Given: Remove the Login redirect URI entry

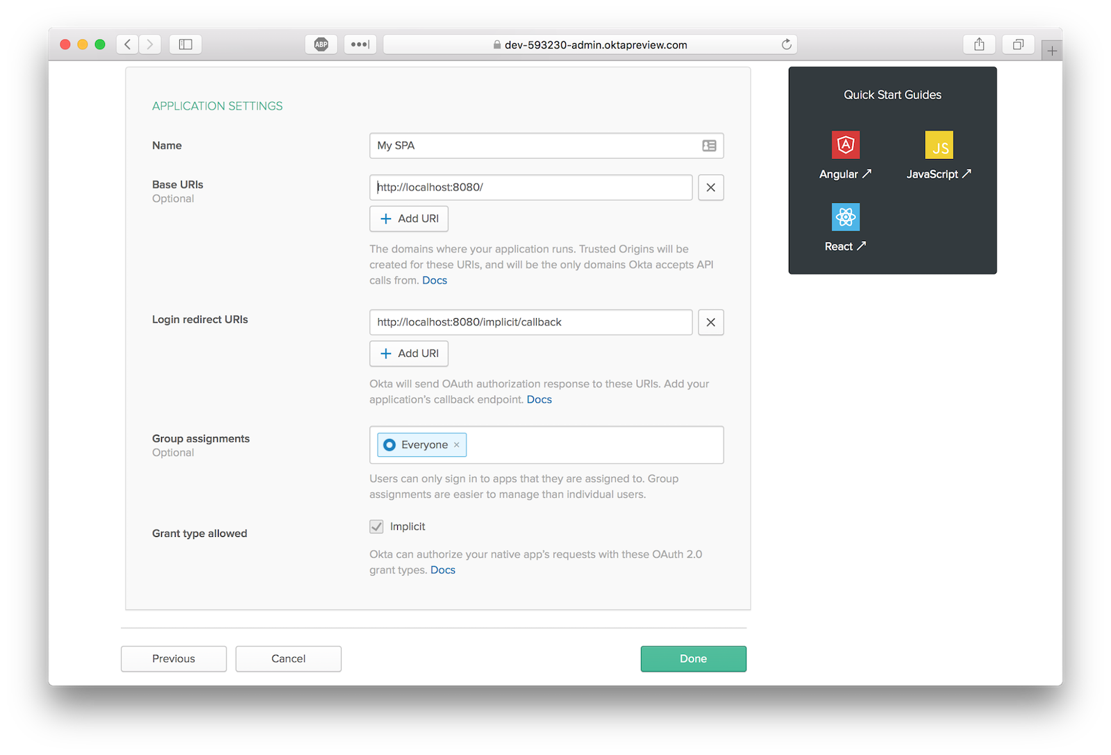Looking at the screenshot, I should click(x=710, y=322).
